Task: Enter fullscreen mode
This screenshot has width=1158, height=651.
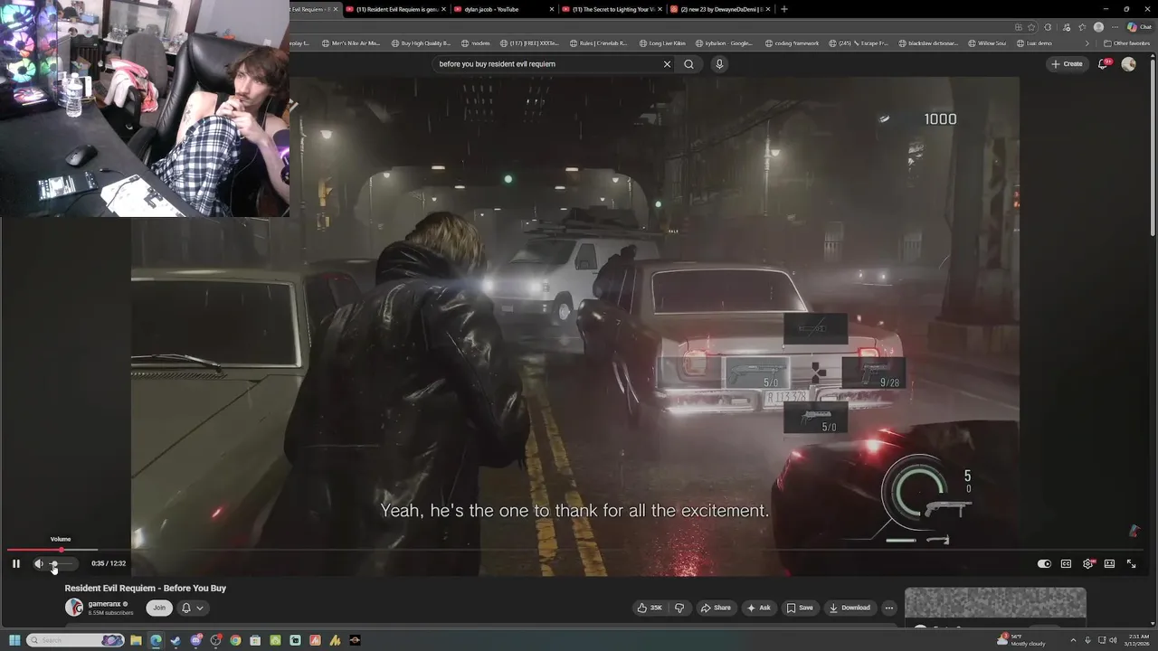Action: [x=1131, y=563]
